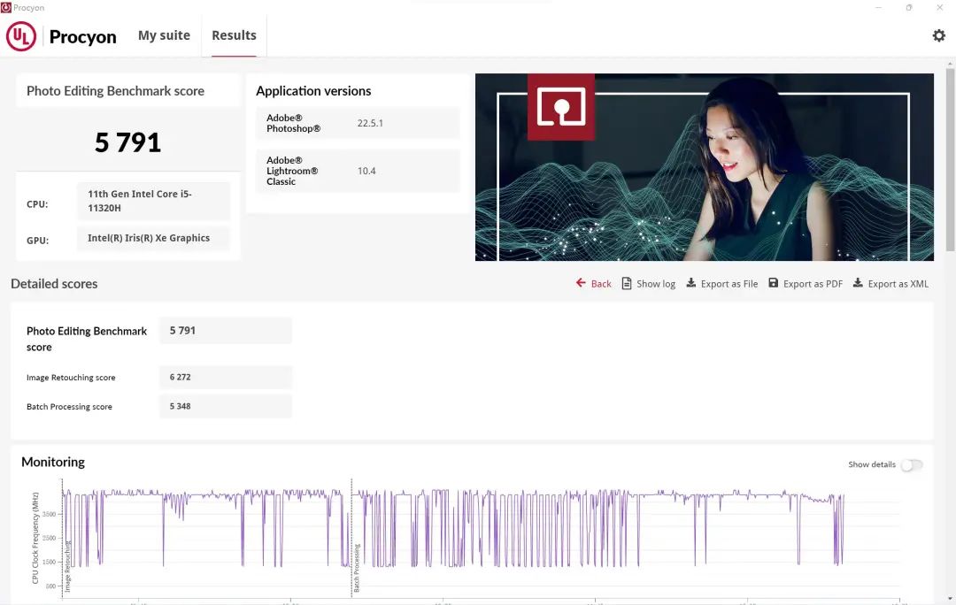Click the scrollbar up arrow
This screenshot has width=956, height=605.
pyautogui.click(x=951, y=64)
